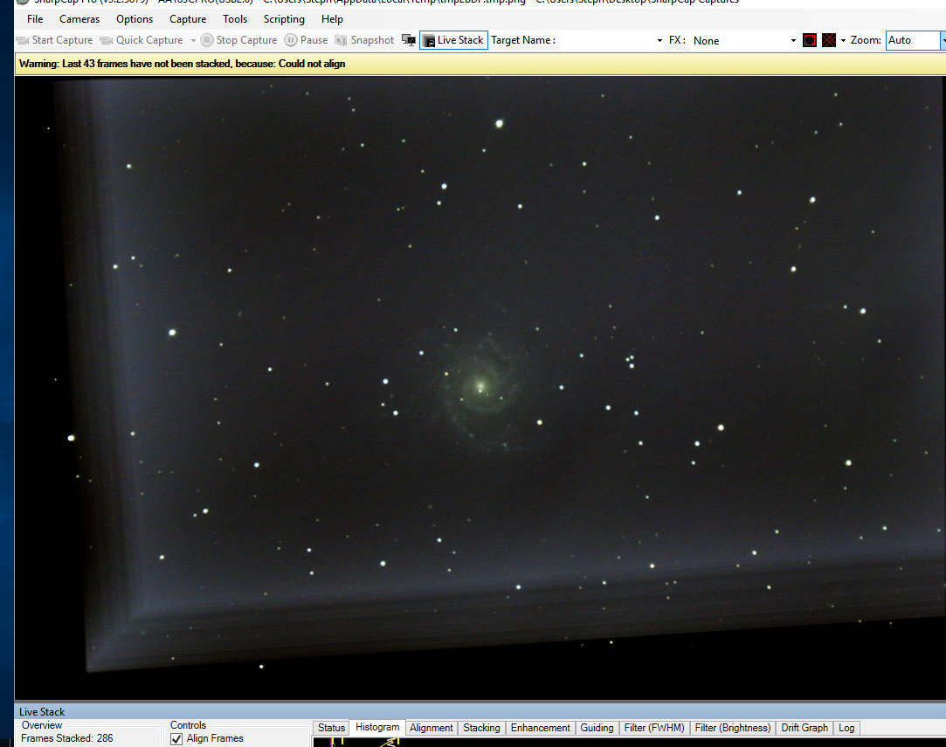Switch to the Status tab

[x=331, y=728]
